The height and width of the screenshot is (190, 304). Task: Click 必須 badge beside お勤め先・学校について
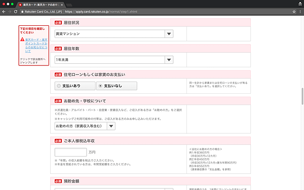pos(58,101)
